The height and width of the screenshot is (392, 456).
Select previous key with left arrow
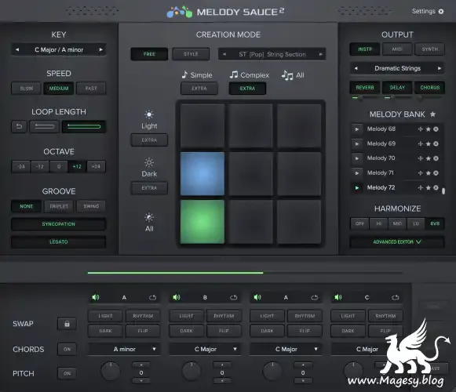coord(17,49)
